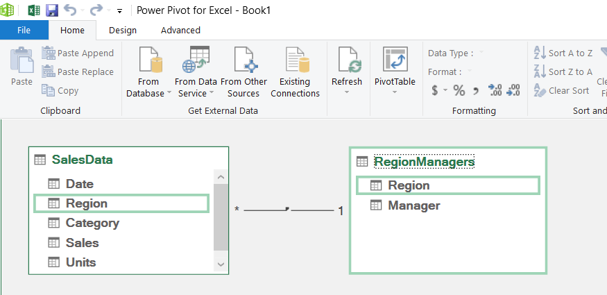Open the File tab

click(24, 31)
